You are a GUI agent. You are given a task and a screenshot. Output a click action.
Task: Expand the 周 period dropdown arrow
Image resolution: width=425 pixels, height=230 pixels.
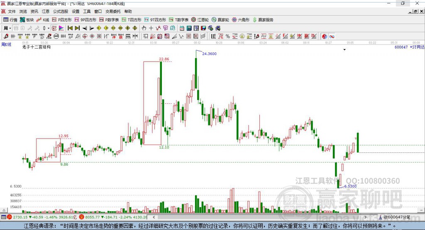click(x=10, y=28)
